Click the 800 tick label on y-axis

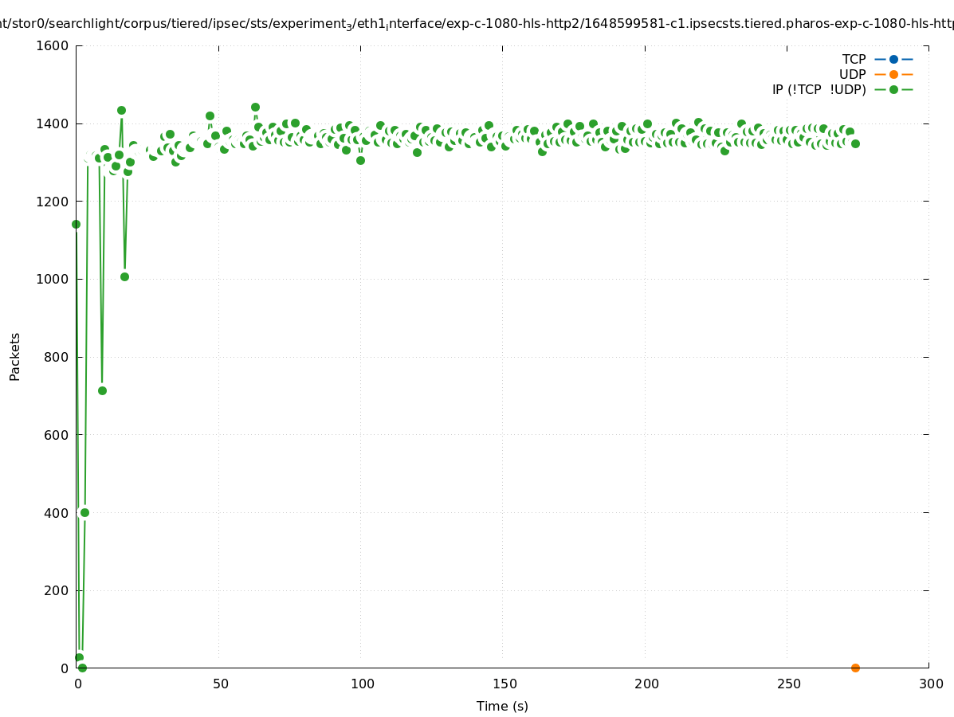coord(56,357)
